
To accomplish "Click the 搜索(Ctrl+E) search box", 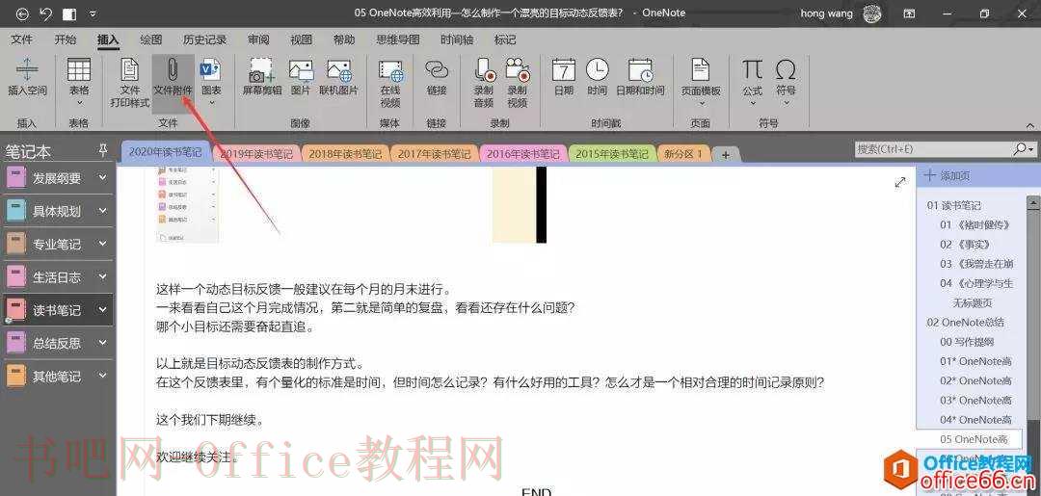I will 932,149.
